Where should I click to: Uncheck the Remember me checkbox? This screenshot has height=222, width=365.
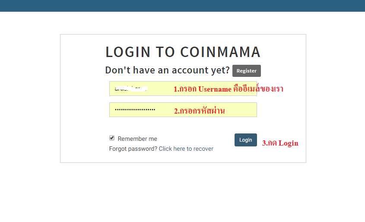pos(112,138)
